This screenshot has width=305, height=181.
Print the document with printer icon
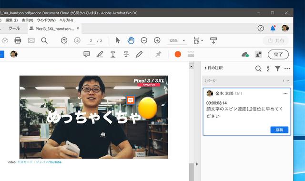point(18,40)
